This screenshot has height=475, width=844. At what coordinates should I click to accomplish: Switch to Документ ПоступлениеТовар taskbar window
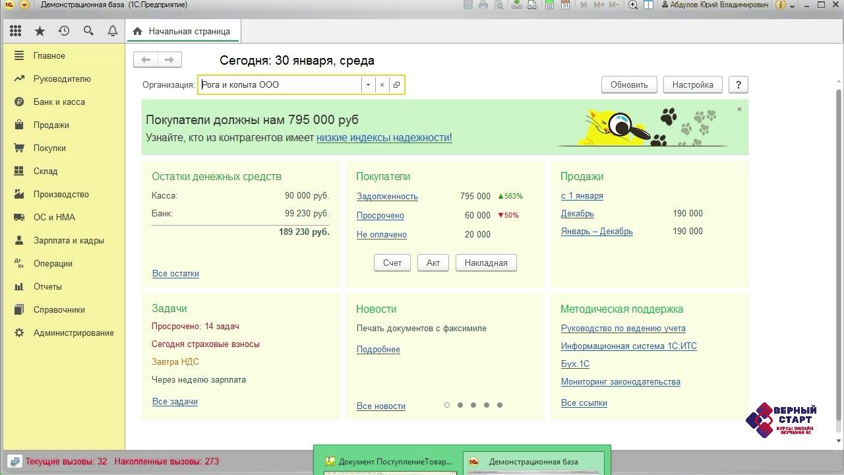coord(389,462)
